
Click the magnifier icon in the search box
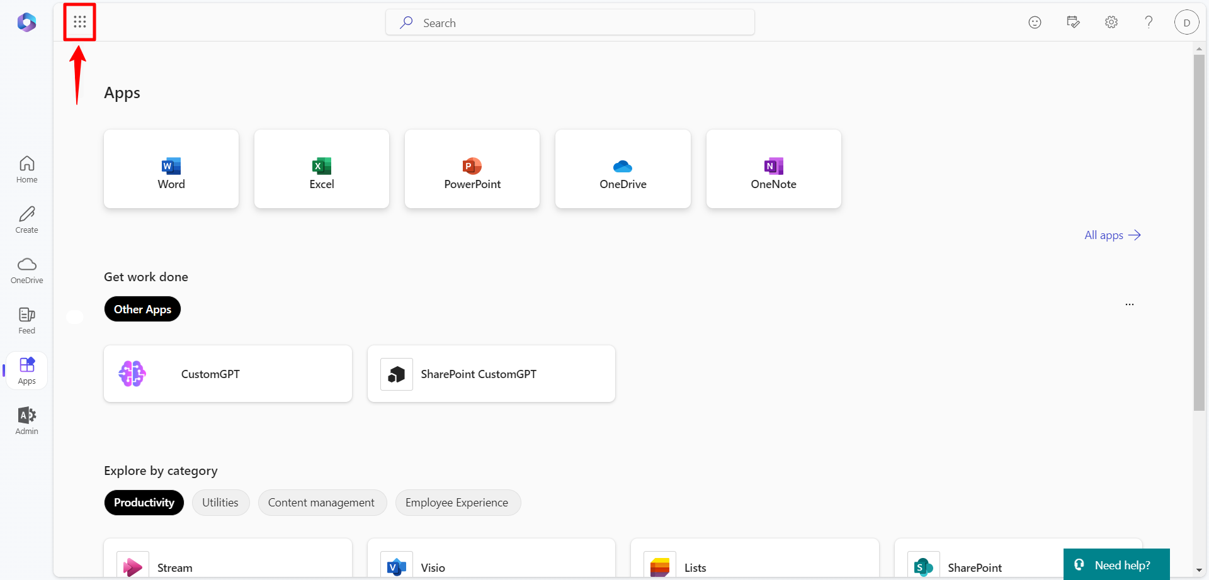tap(407, 23)
